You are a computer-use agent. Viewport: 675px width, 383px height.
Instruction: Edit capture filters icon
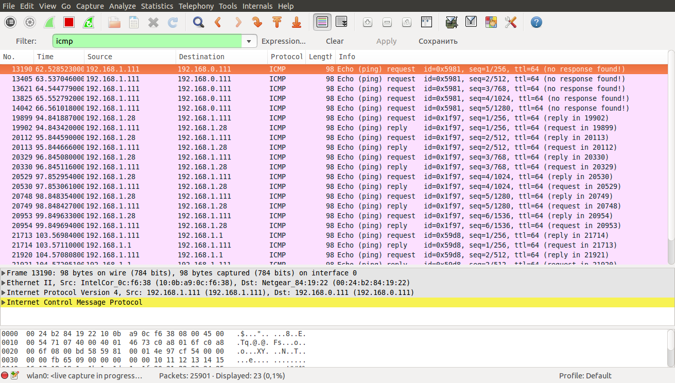(x=452, y=22)
